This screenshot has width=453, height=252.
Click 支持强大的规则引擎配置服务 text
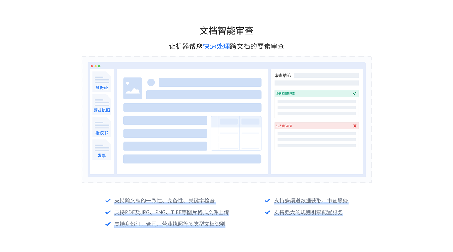(308, 212)
